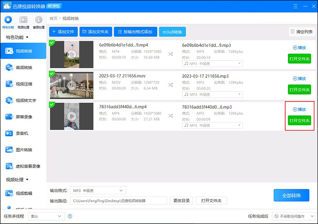Click 打开文件夹 next to 更改目录
The width and height of the screenshot is (318, 224).
(x=211, y=201)
